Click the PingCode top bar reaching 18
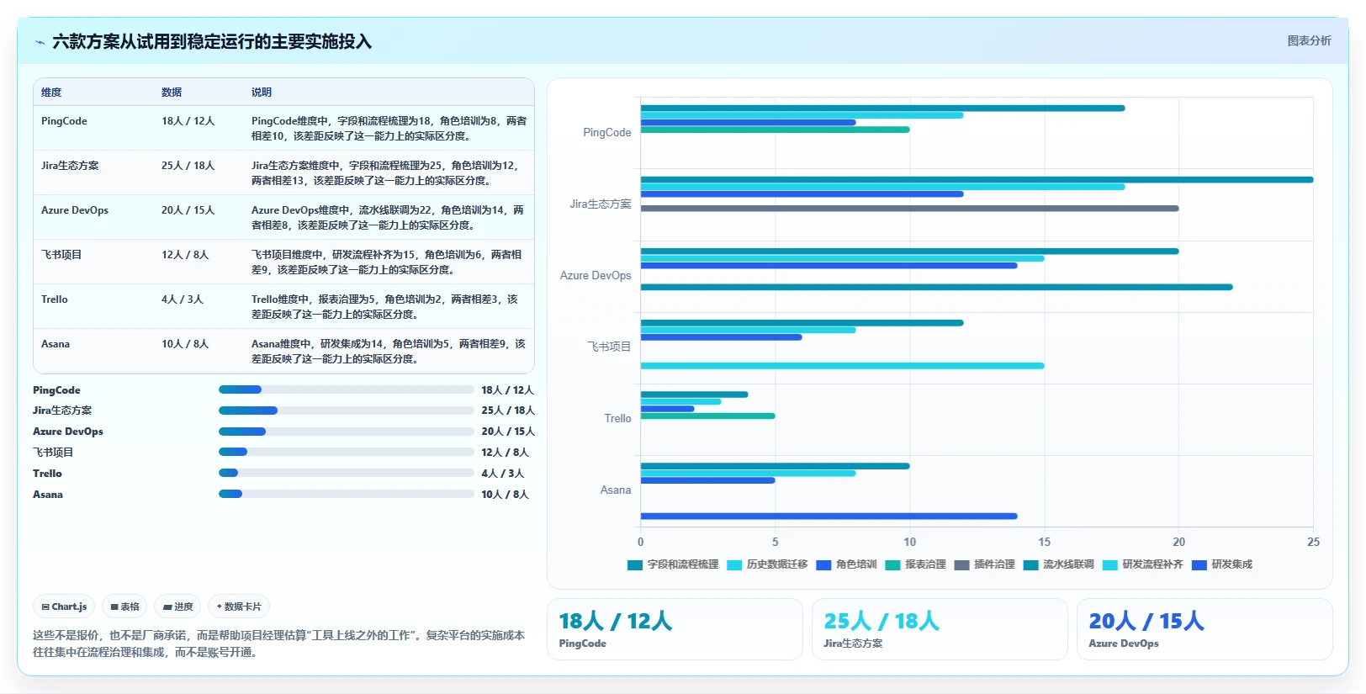This screenshot has width=1366, height=694. [x=882, y=109]
